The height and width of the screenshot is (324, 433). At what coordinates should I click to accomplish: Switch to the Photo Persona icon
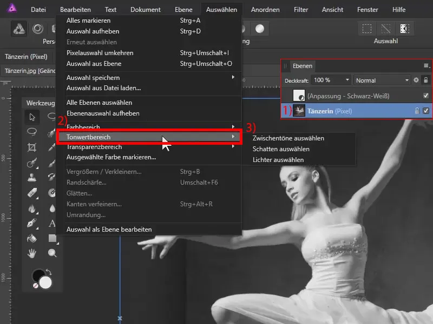point(19,29)
